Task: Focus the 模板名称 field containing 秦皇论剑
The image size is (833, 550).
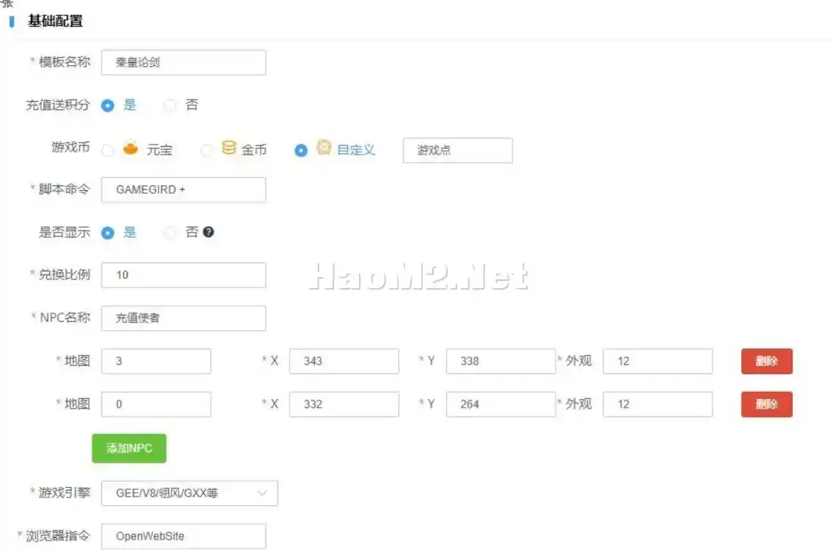Action: point(183,62)
